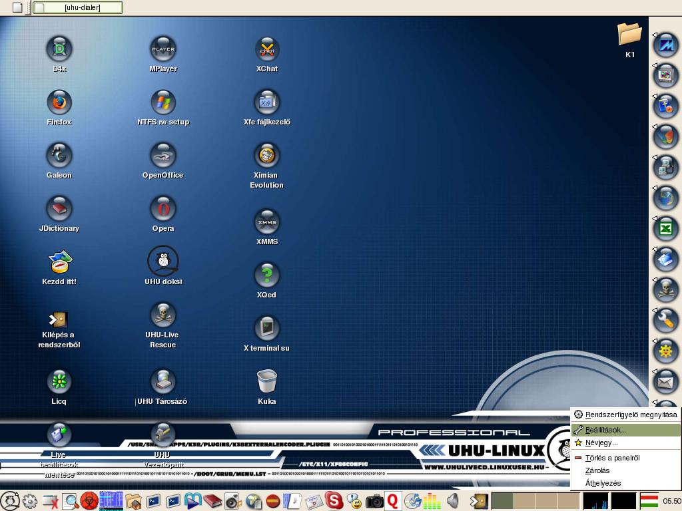Open the Xfe fájlkezelő file manager icon
Viewport: 682px width, 511px height.
coord(267,102)
